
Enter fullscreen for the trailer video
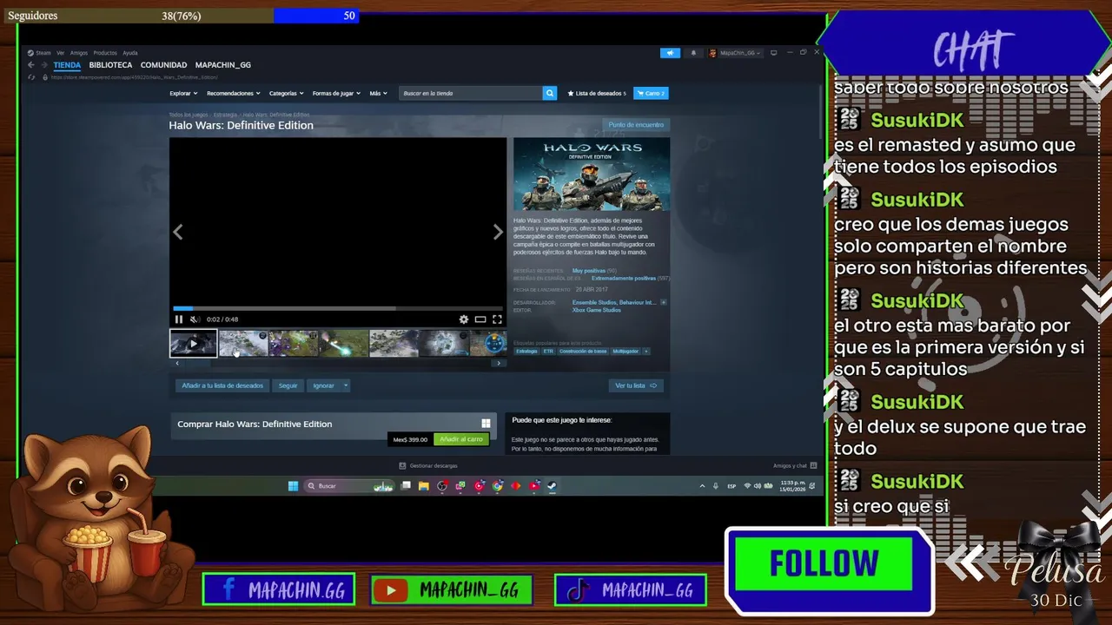497,319
